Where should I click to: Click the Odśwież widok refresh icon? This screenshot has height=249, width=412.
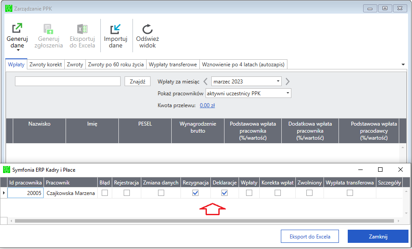[147, 29]
